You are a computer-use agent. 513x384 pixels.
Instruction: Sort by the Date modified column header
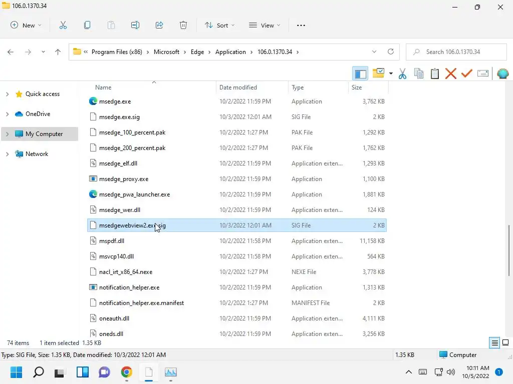[x=238, y=87]
